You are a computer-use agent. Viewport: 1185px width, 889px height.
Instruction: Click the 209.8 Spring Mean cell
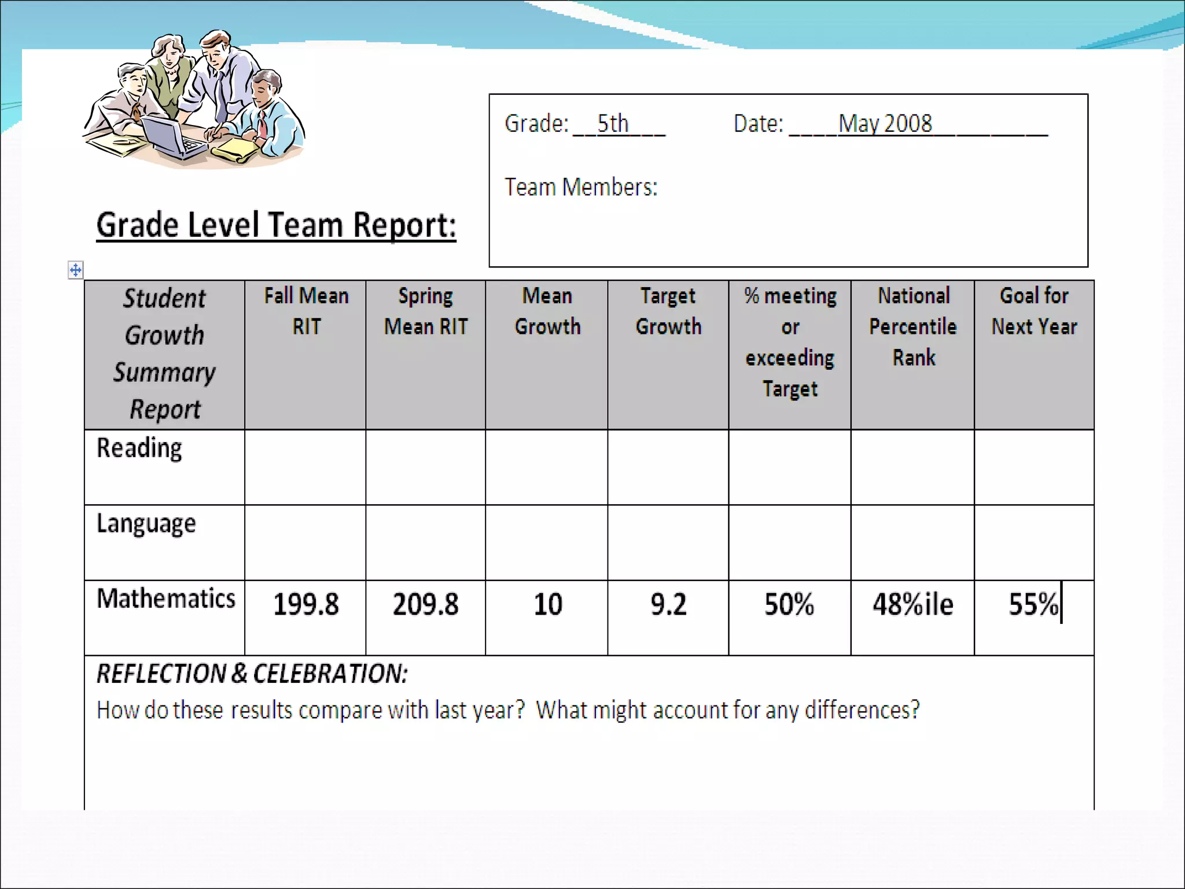pyautogui.click(x=425, y=605)
